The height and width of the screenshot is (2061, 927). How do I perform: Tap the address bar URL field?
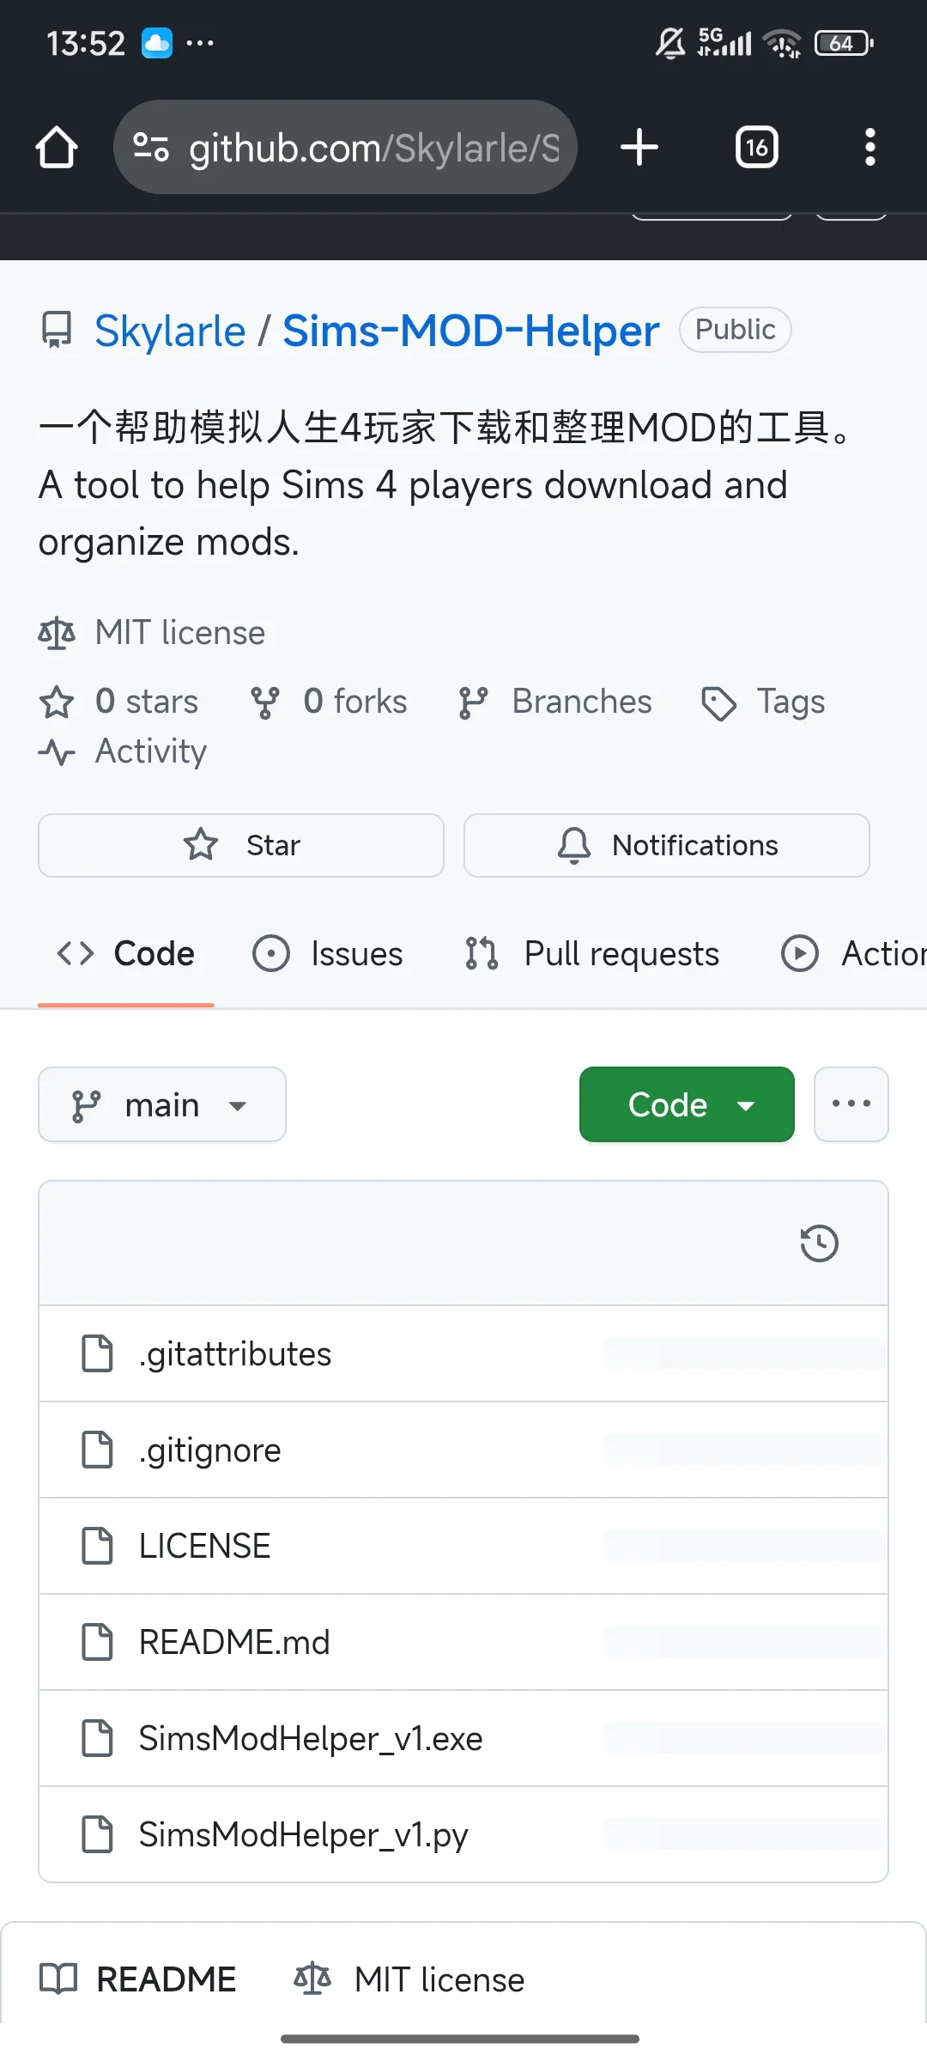click(x=373, y=147)
